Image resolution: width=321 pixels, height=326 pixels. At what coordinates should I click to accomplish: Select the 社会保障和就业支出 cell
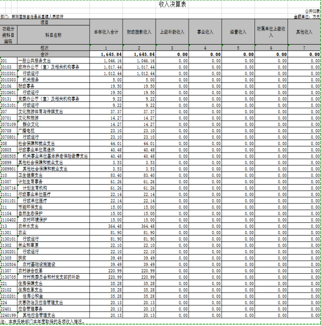pos(37,143)
